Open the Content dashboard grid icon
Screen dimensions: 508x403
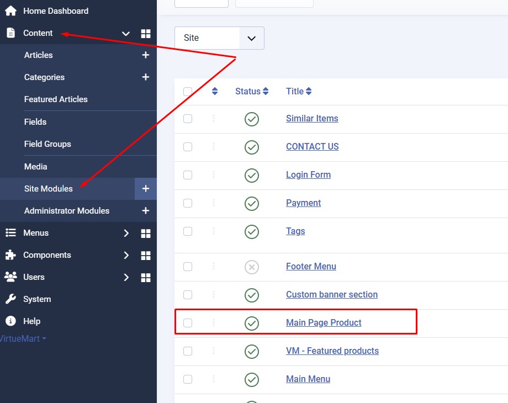[146, 34]
